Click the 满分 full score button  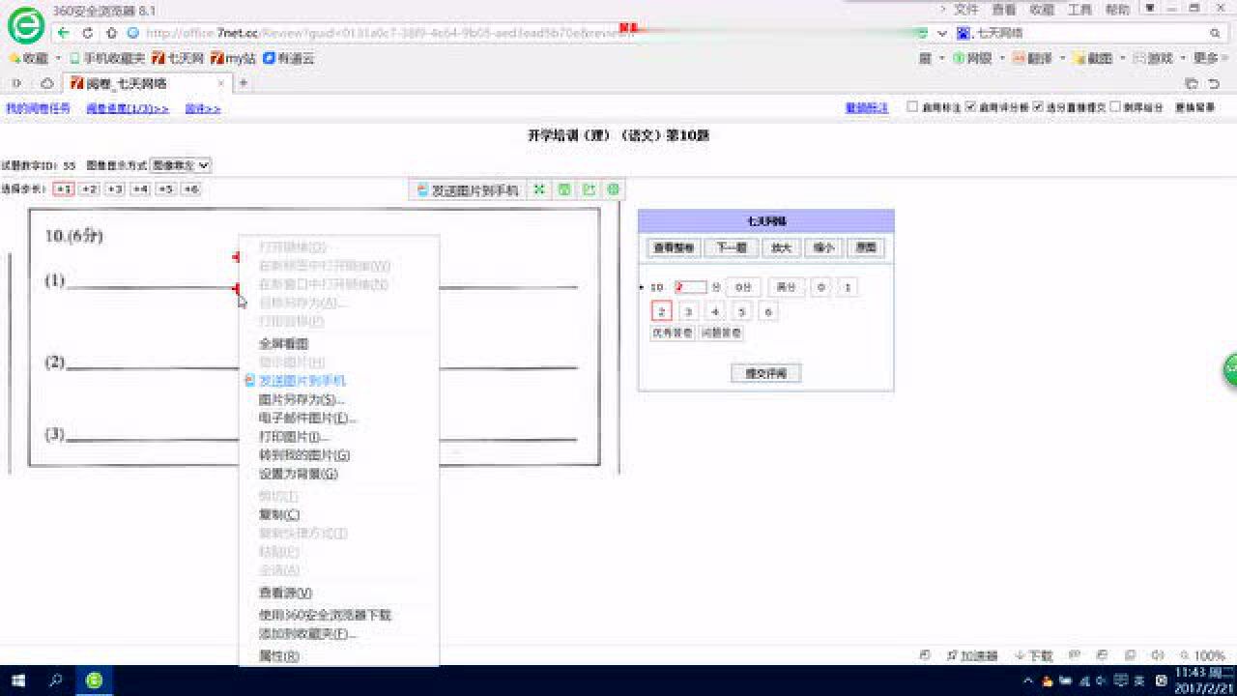(x=786, y=287)
